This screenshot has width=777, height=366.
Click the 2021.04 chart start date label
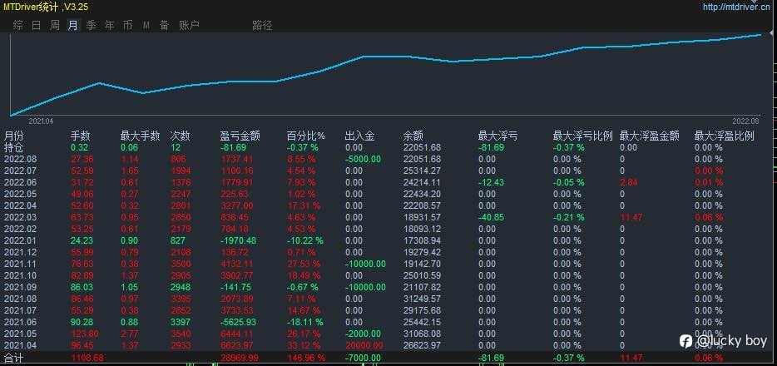(41, 121)
